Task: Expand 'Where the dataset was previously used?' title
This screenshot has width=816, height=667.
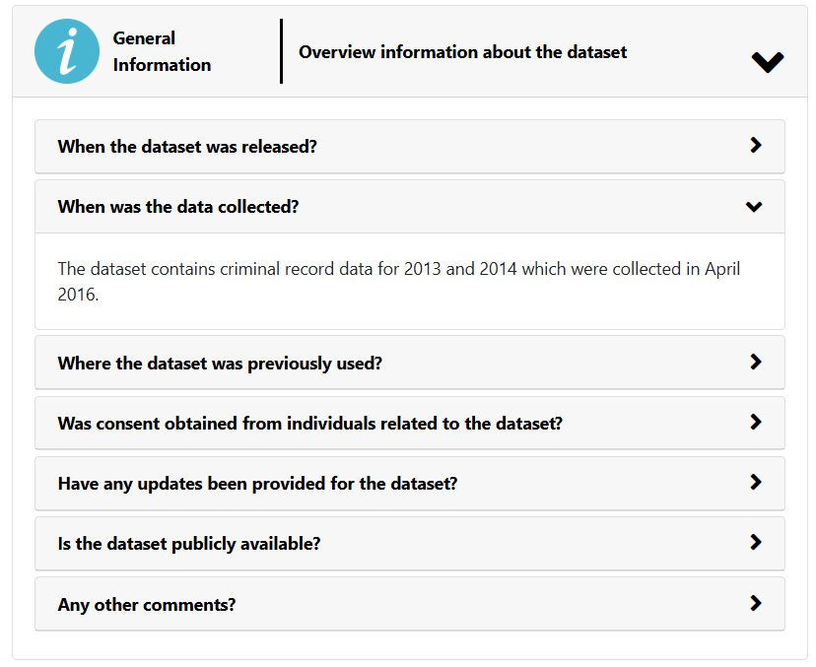Action: tap(220, 364)
